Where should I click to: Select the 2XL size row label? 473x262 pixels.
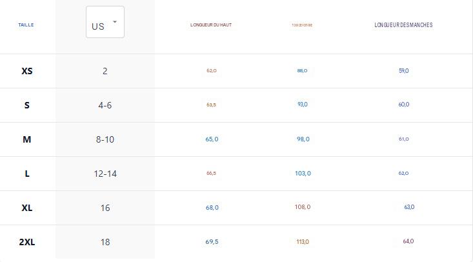27,242
